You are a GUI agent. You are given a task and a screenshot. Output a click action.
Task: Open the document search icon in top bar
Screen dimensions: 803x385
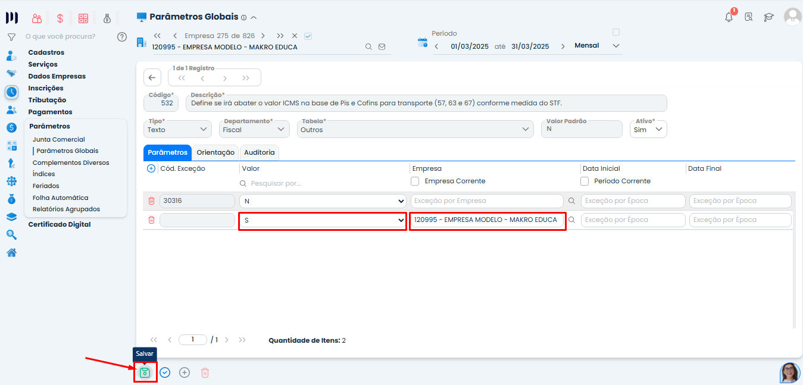point(749,17)
